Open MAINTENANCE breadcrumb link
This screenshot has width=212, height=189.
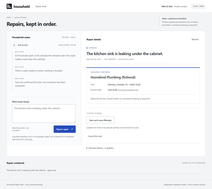21,17
